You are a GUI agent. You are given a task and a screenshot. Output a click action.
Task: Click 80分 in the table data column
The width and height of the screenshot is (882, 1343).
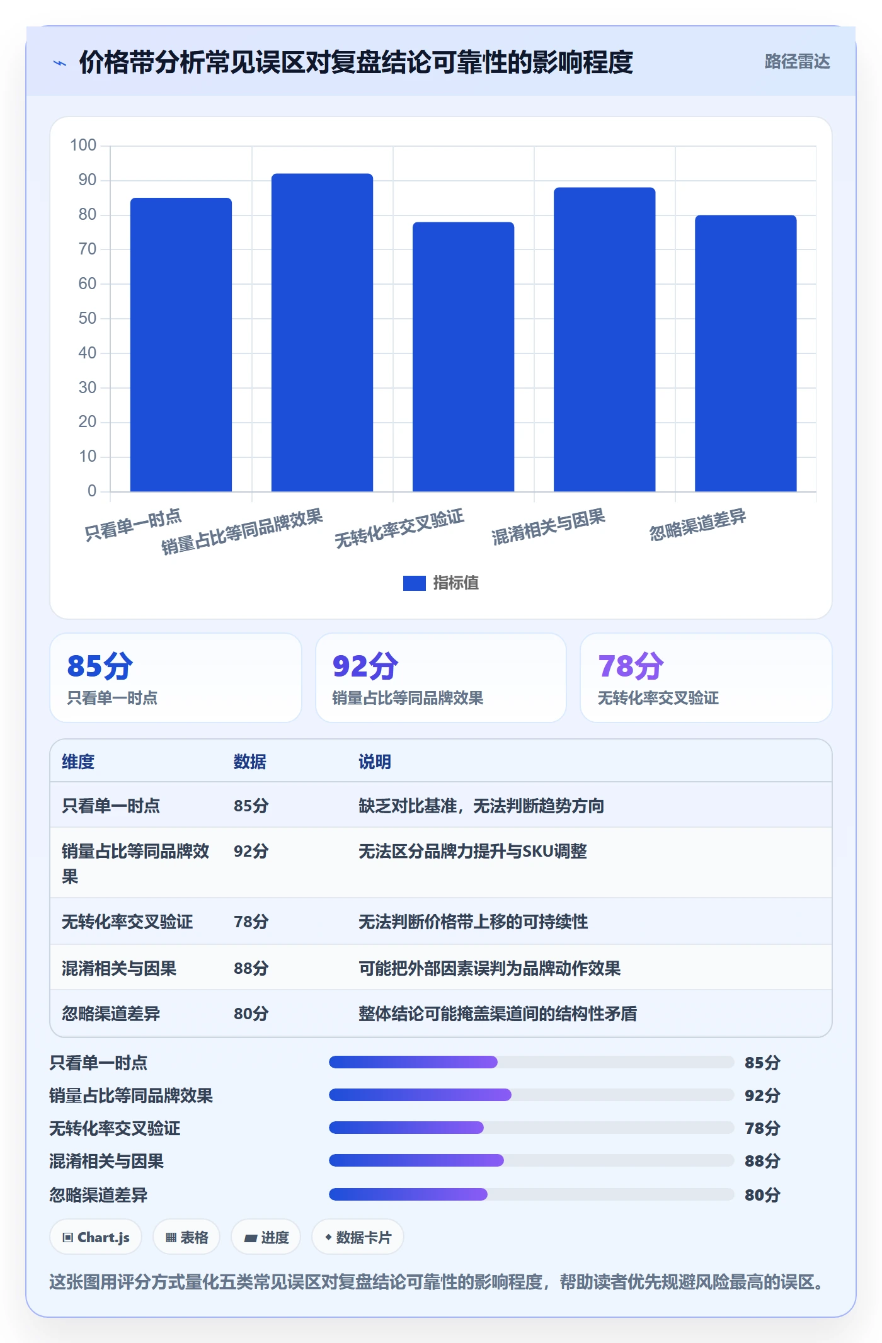pos(251,1014)
